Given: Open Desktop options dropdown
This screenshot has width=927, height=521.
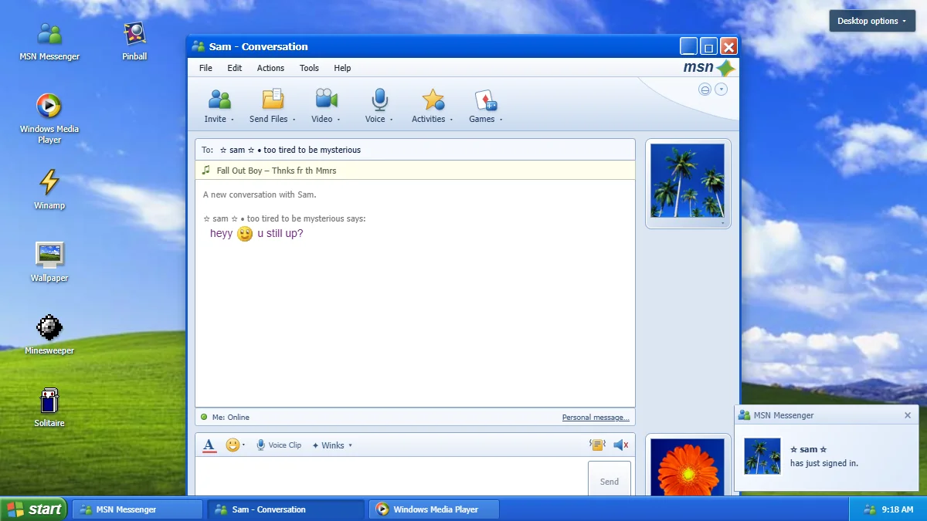Looking at the screenshot, I should point(872,21).
